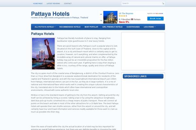Image resolution: width=196 pixels, height=130 pixels.
Task: Click the hotel star rating in ad
Action: tap(123, 16)
